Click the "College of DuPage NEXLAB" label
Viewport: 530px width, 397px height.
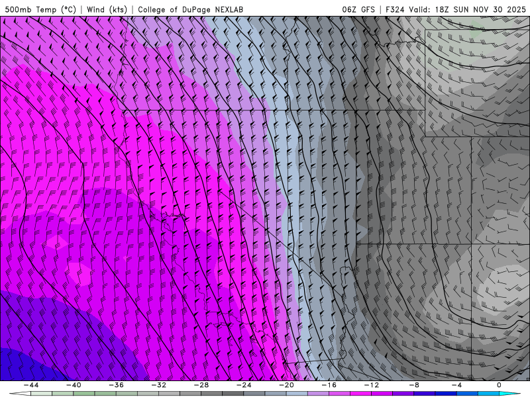pos(190,9)
